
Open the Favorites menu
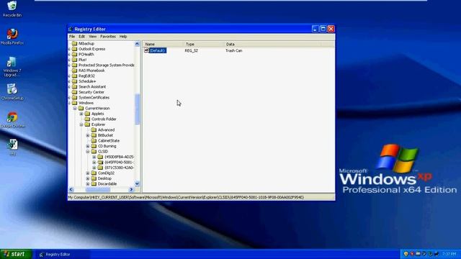[x=108, y=37]
